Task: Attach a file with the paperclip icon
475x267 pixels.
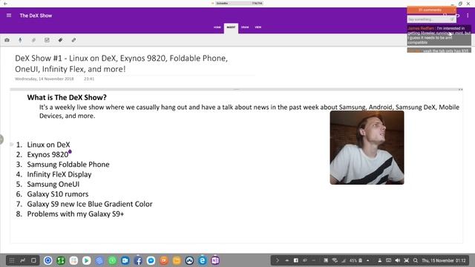Action: [33, 40]
